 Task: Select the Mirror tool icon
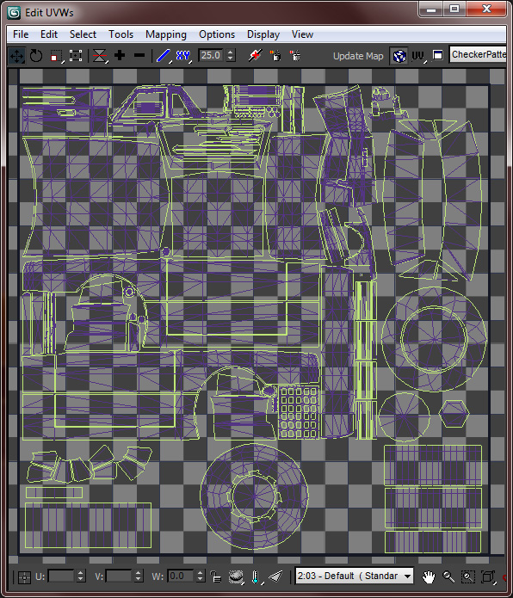(100, 56)
